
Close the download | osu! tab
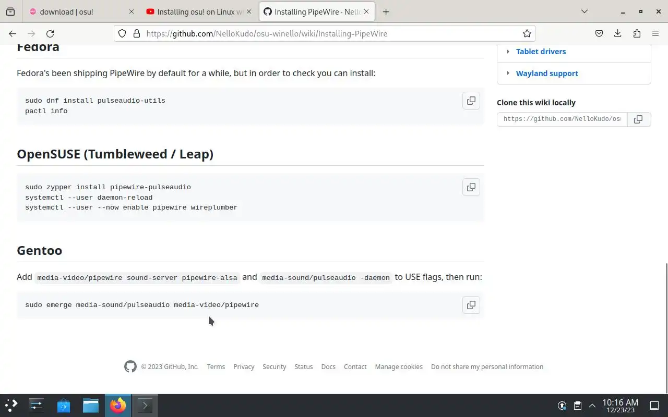click(131, 11)
